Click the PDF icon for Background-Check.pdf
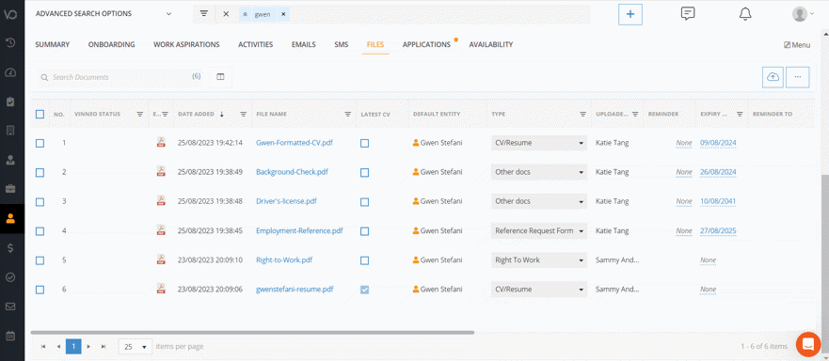Viewport: 829px width, 361px height. tap(161, 171)
